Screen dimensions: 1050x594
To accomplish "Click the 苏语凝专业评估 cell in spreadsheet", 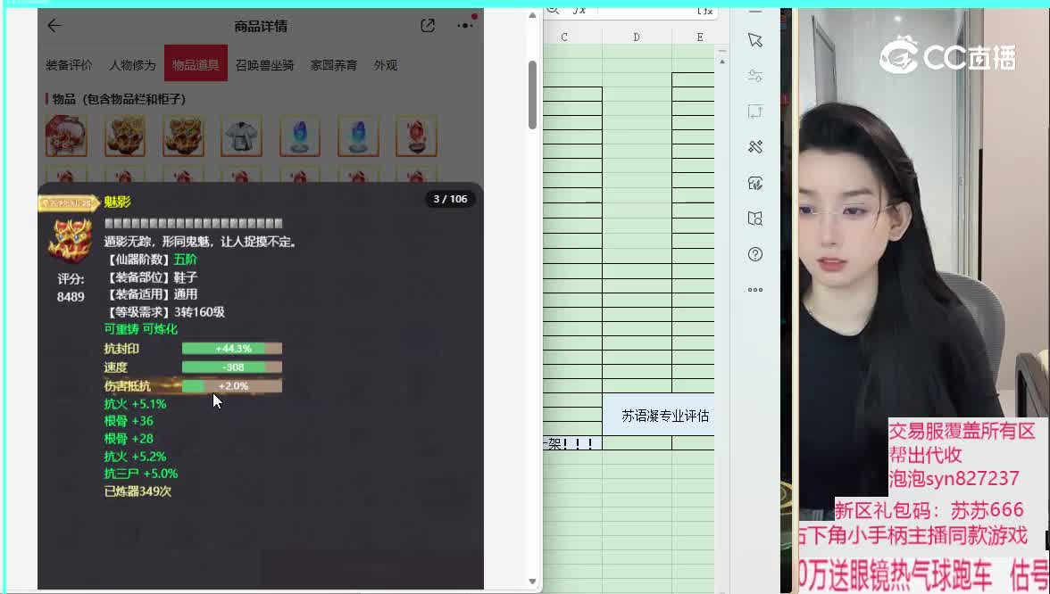I will [659, 416].
